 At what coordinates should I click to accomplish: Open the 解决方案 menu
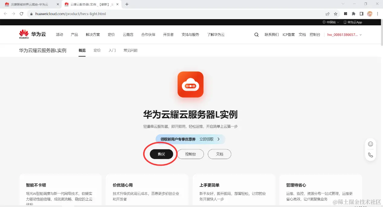point(93,35)
